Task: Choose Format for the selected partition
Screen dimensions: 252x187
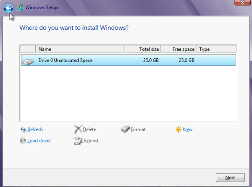Action: coord(138,129)
